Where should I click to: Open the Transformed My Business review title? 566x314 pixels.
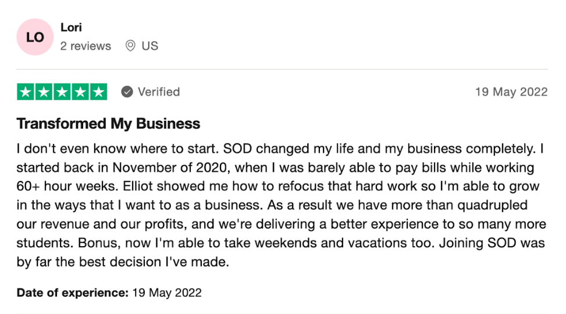[108, 124]
